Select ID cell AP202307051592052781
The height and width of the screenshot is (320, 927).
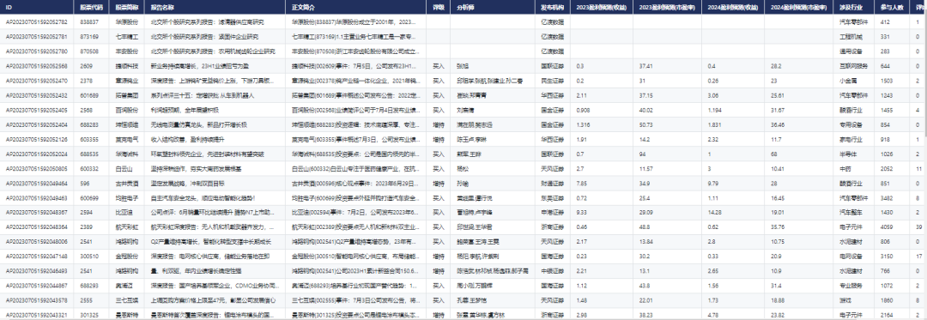pyautogui.click(x=37, y=37)
